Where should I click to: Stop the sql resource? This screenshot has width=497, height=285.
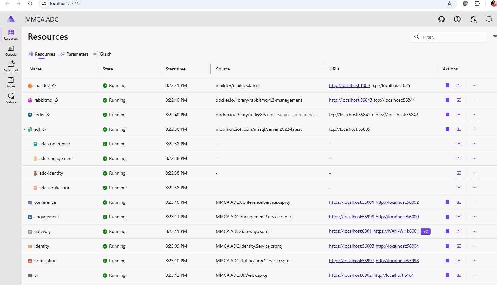pyautogui.click(x=447, y=129)
